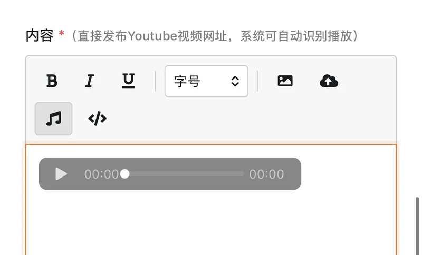Open the 字号 font size dropdown
The height and width of the screenshot is (255, 422).
pyautogui.click(x=206, y=81)
